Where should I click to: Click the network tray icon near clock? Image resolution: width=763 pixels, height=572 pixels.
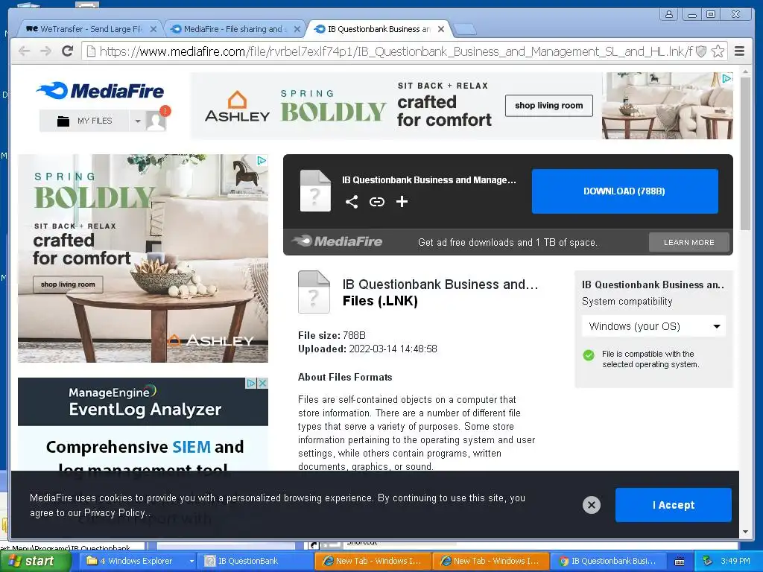click(708, 561)
